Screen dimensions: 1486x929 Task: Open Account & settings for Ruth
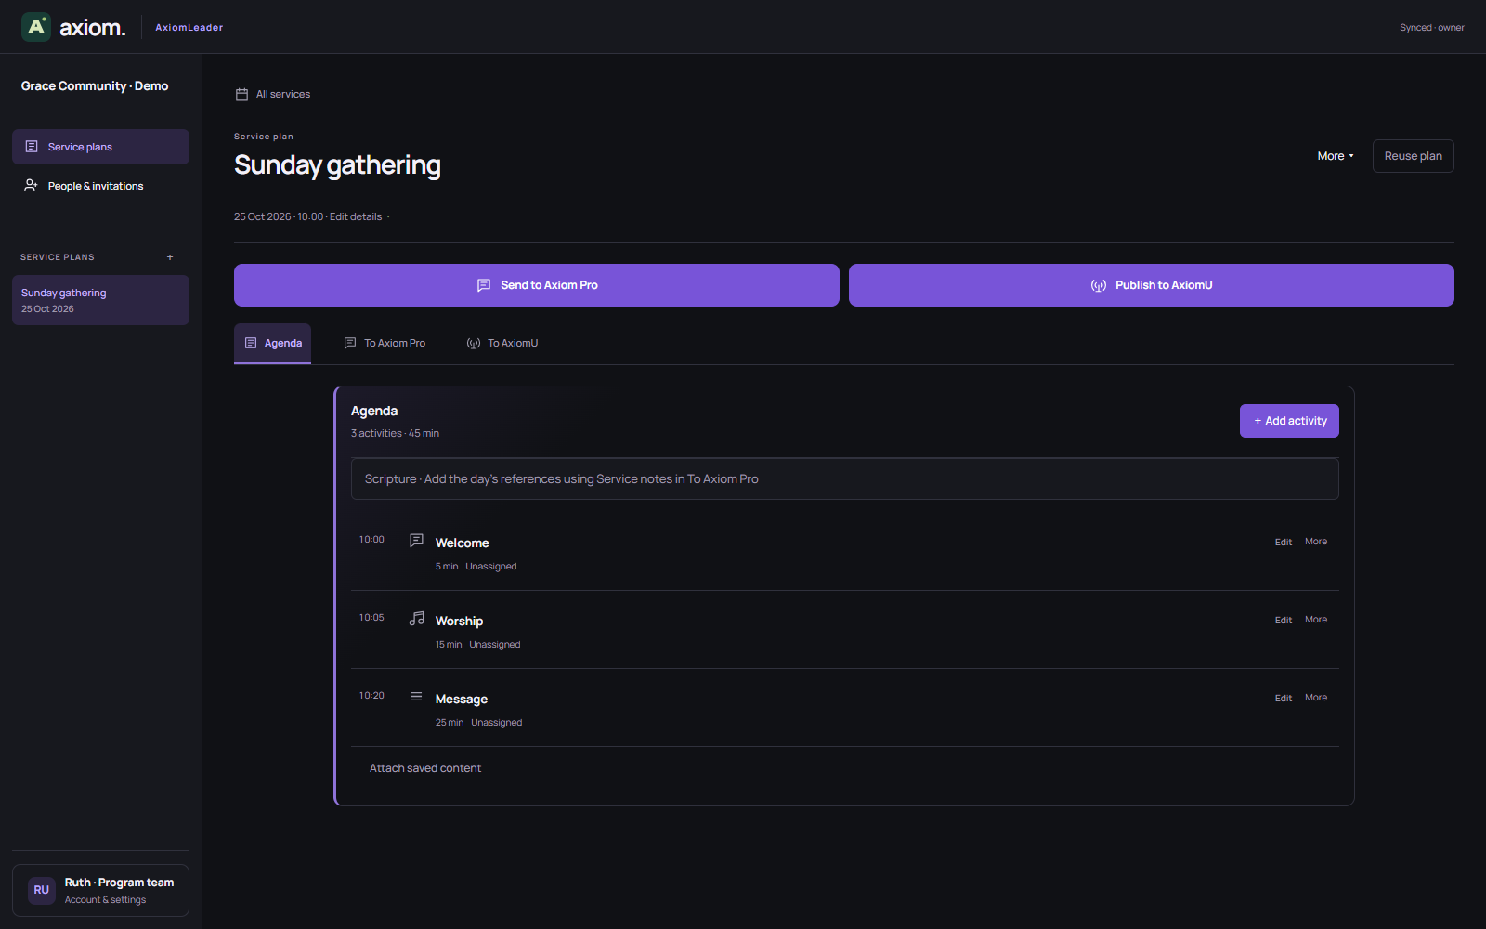[x=100, y=890]
